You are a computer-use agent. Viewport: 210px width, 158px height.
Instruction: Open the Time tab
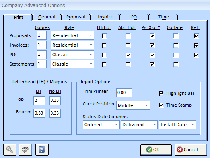[163, 17]
